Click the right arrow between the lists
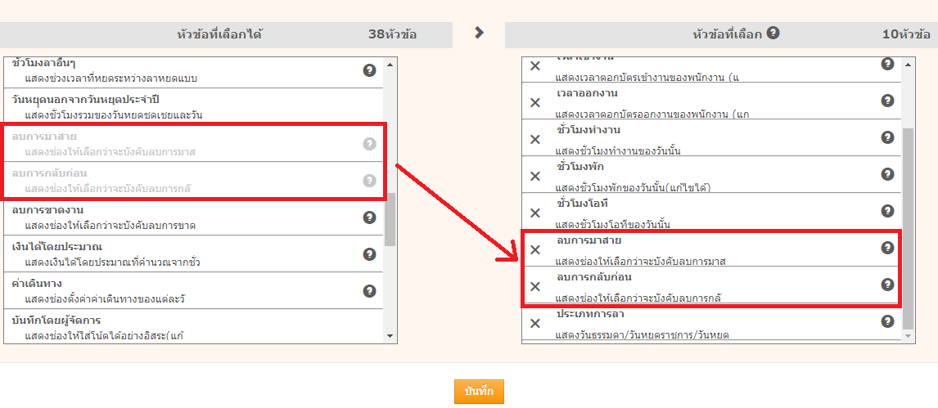The image size is (938, 408). (480, 33)
